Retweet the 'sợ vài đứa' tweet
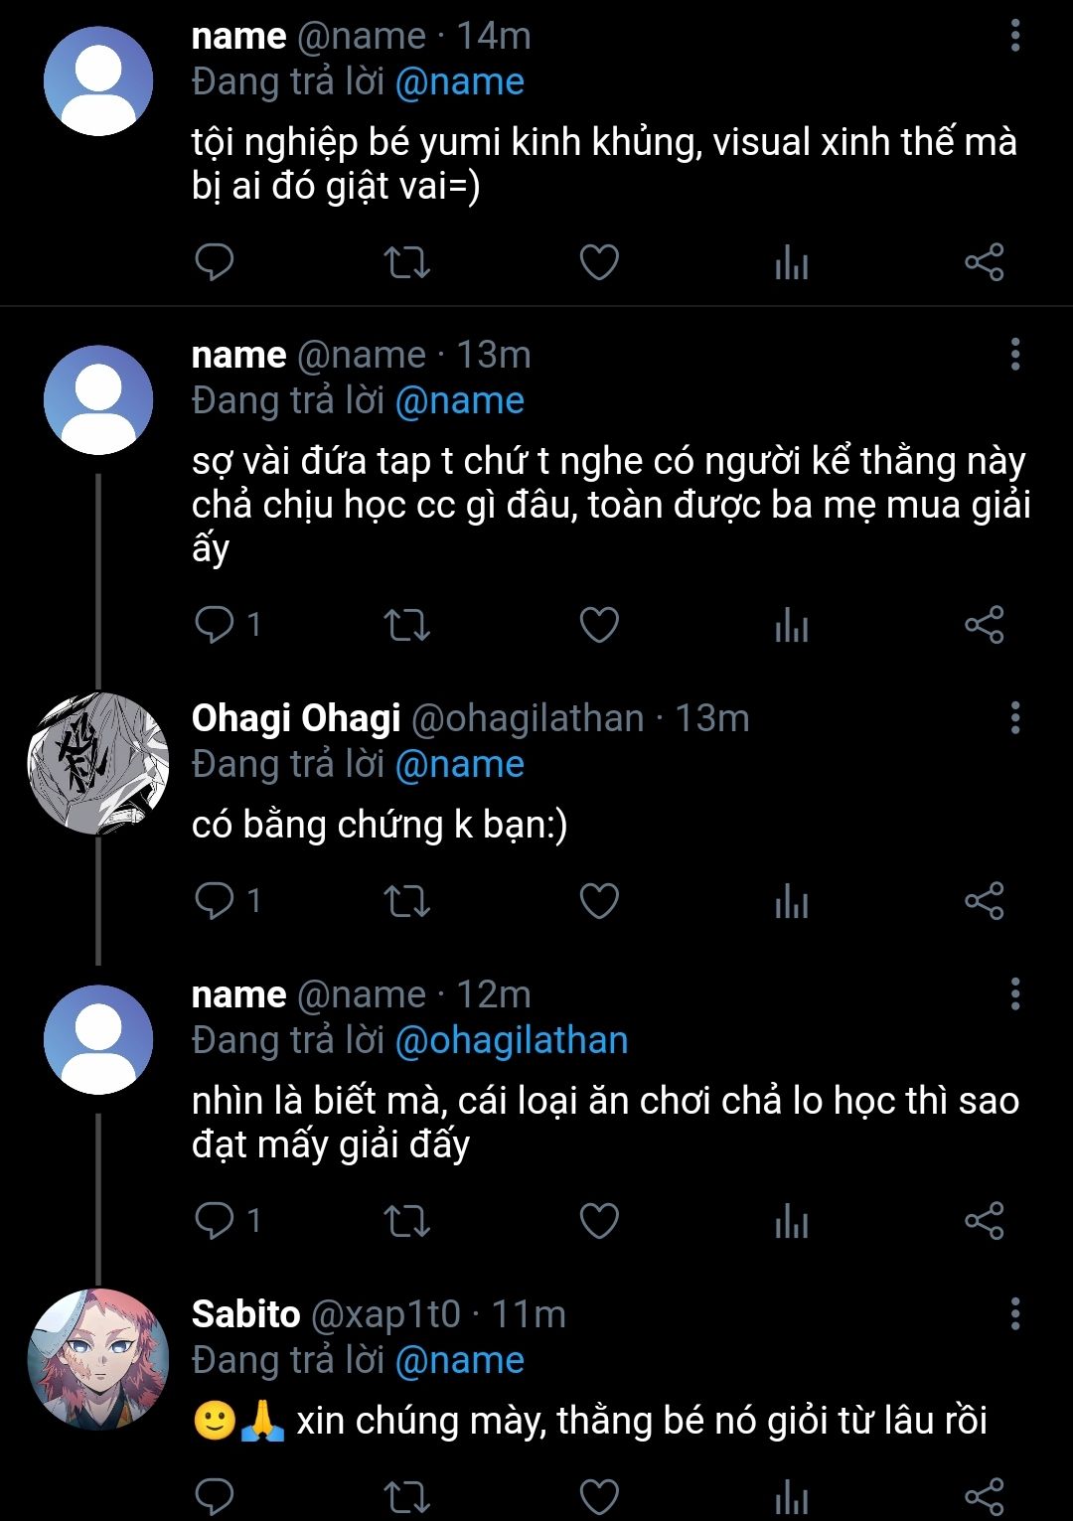 coord(406,625)
